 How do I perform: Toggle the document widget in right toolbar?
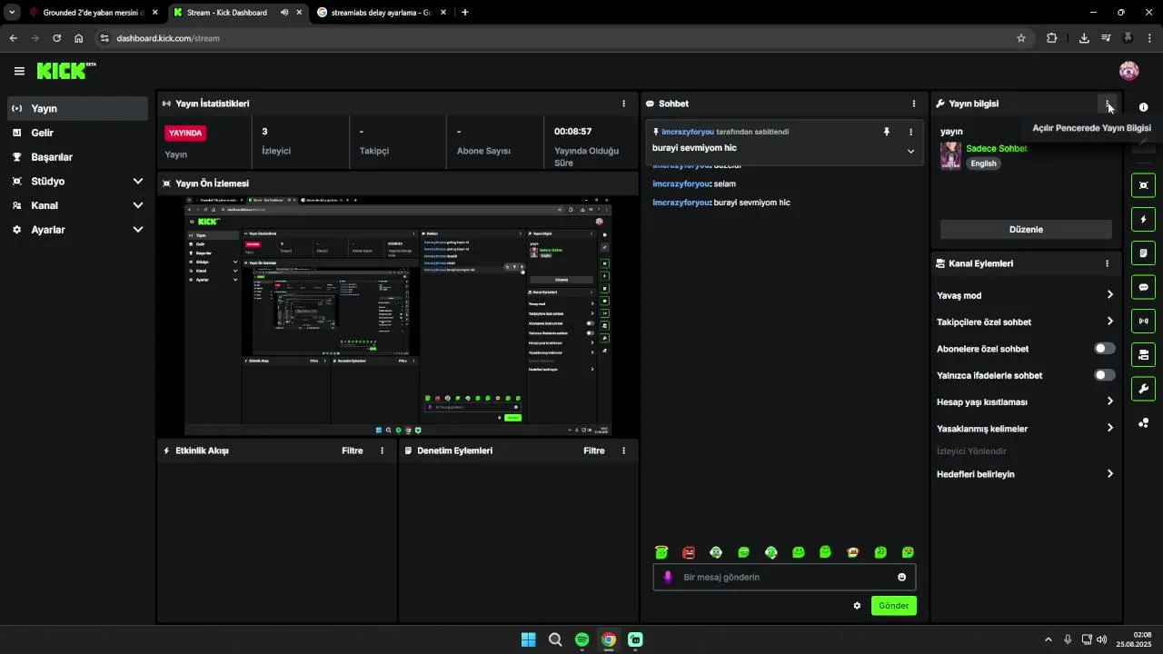(1143, 253)
